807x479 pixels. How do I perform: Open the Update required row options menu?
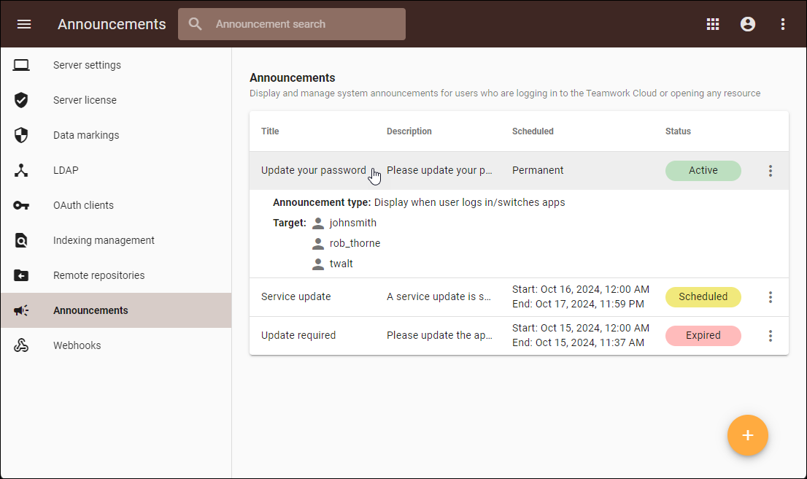coord(770,336)
